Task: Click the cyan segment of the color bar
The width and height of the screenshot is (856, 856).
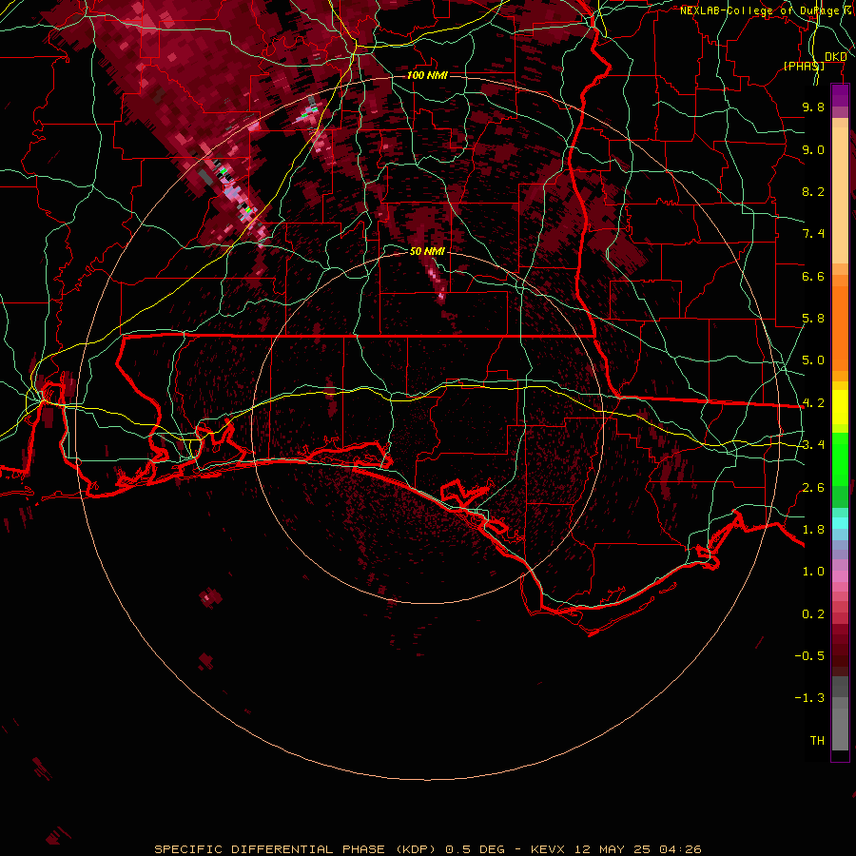Action: click(x=840, y=523)
